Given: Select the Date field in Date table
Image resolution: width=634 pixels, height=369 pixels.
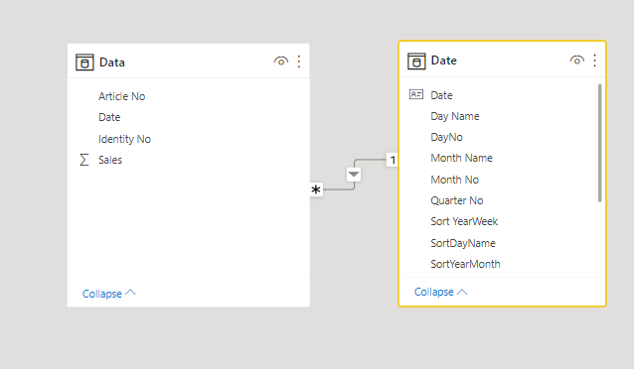Looking at the screenshot, I should tap(441, 95).
